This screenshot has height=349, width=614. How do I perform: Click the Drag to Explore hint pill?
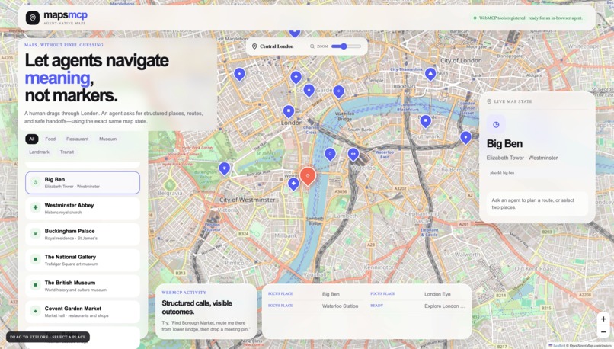[x=48, y=337]
